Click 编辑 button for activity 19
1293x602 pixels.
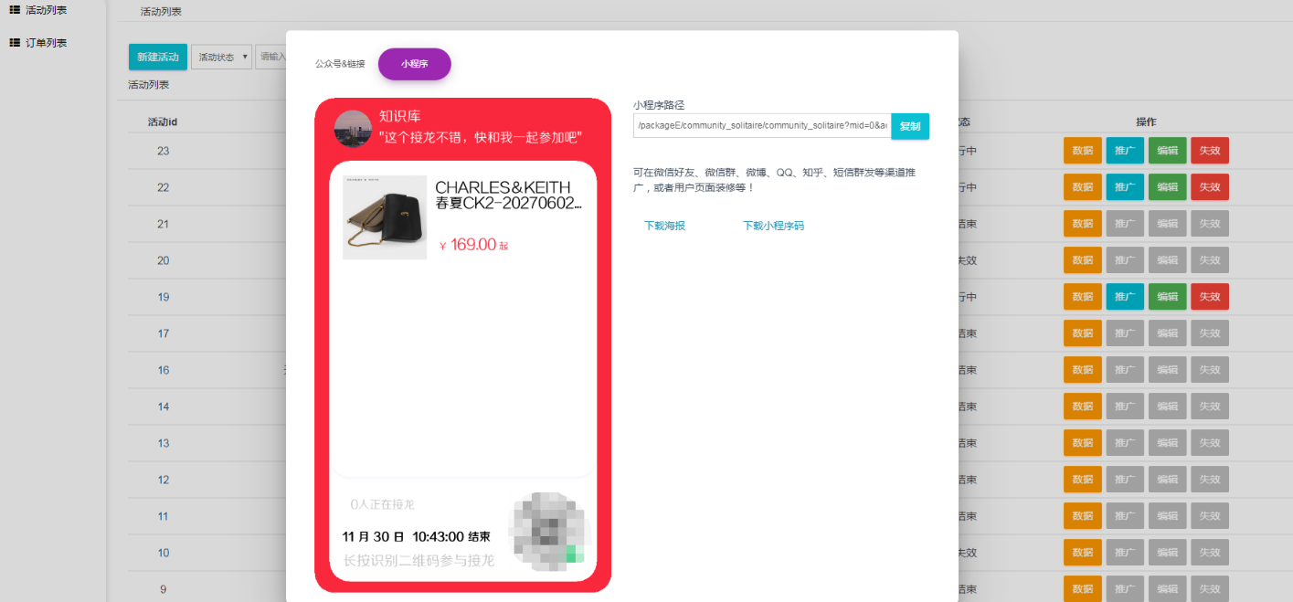(x=1167, y=297)
